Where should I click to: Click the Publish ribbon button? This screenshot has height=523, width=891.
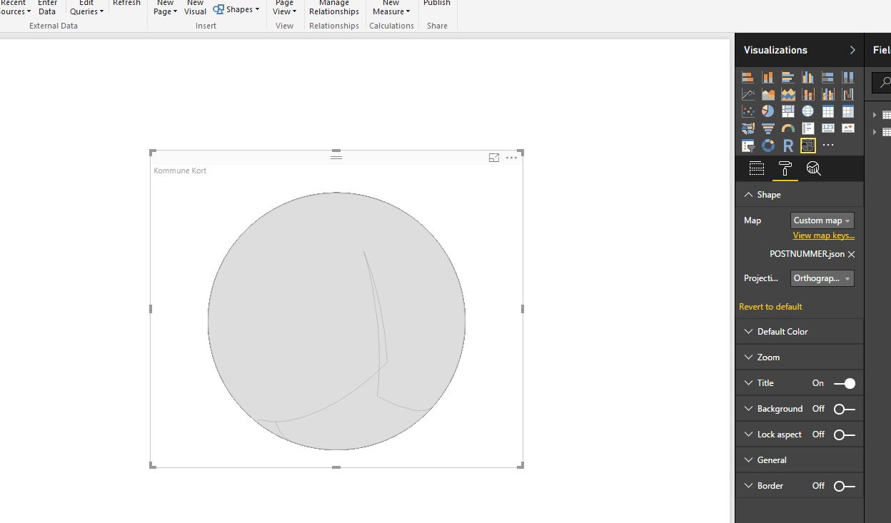coord(437,4)
